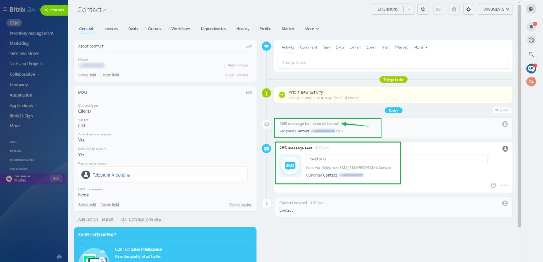543x262 pixels.
Task: Open the help question mark icon
Action: click(531, 9)
